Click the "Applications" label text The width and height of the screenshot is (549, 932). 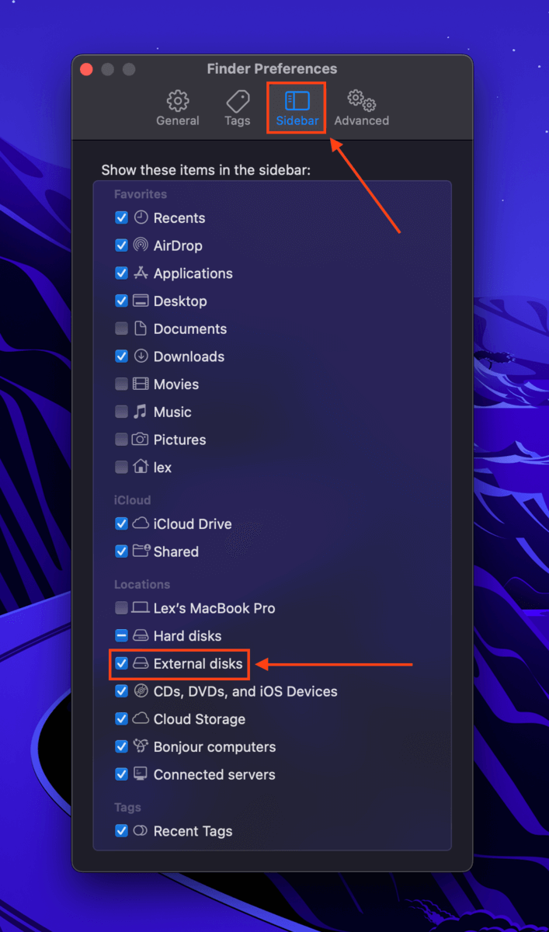193,273
